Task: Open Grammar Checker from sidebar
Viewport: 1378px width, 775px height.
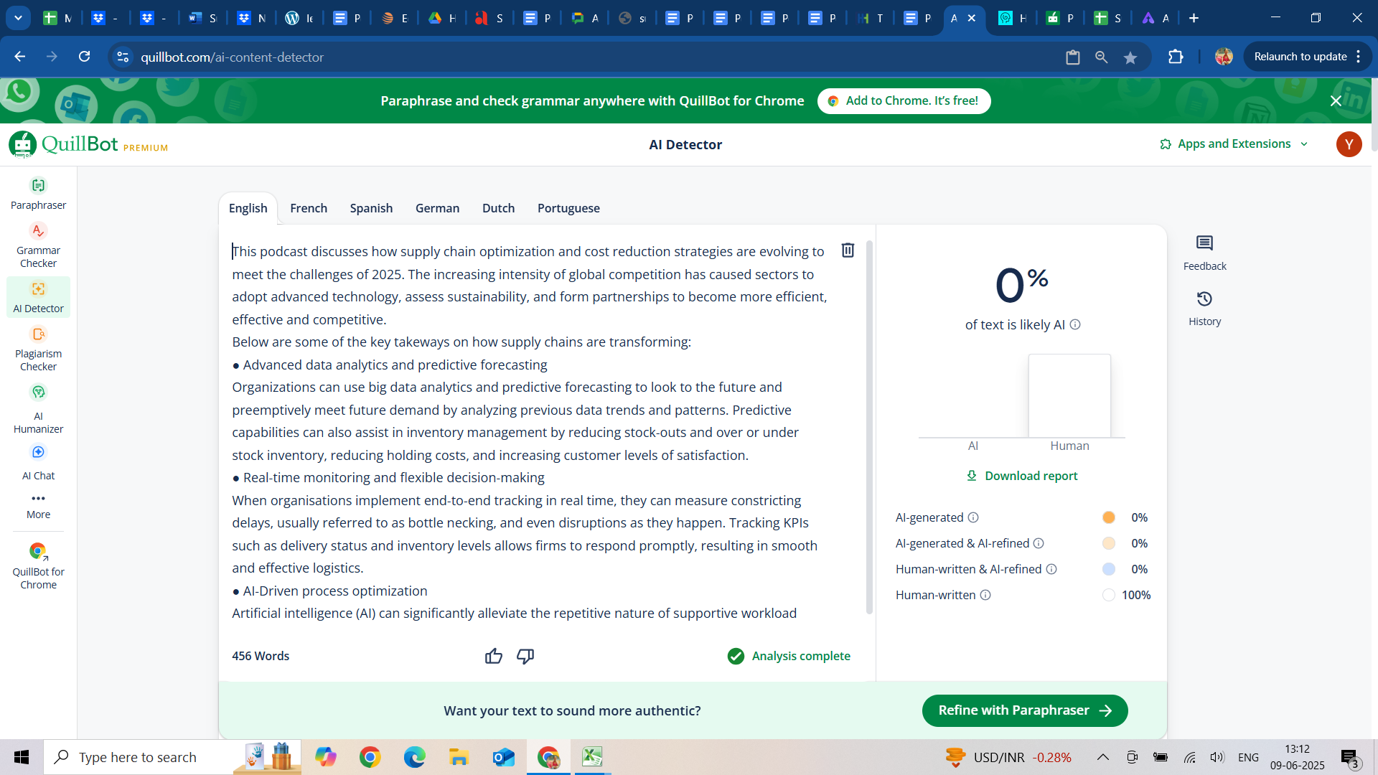Action: (38, 245)
